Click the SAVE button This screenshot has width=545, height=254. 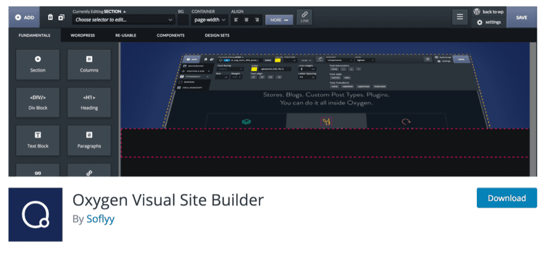click(521, 17)
